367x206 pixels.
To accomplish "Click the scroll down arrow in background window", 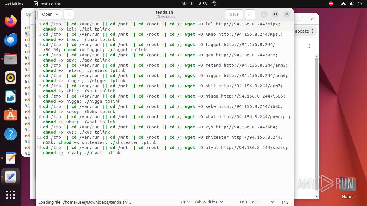I will click(x=317, y=197).
